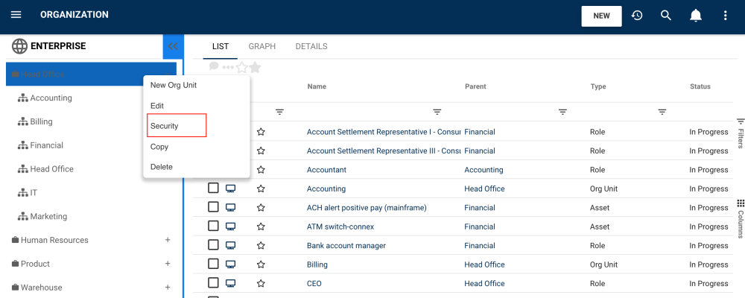Check the Accounting row checkbox
The height and width of the screenshot is (298, 745).
click(x=213, y=188)
